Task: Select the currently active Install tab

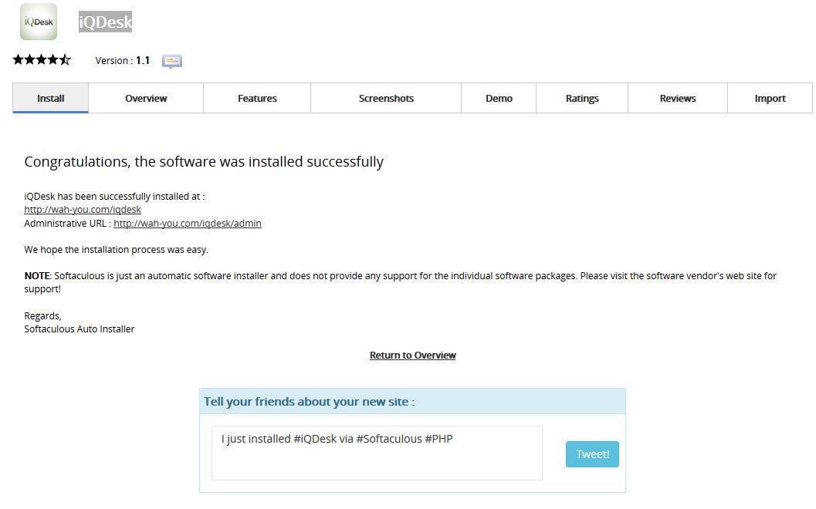Action: tap(50, 98)
